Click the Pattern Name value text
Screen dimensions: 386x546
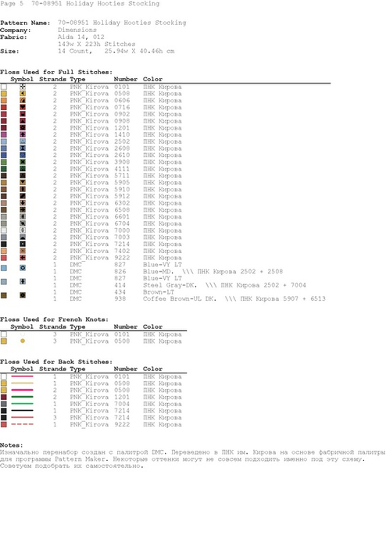tap(122, 23)
